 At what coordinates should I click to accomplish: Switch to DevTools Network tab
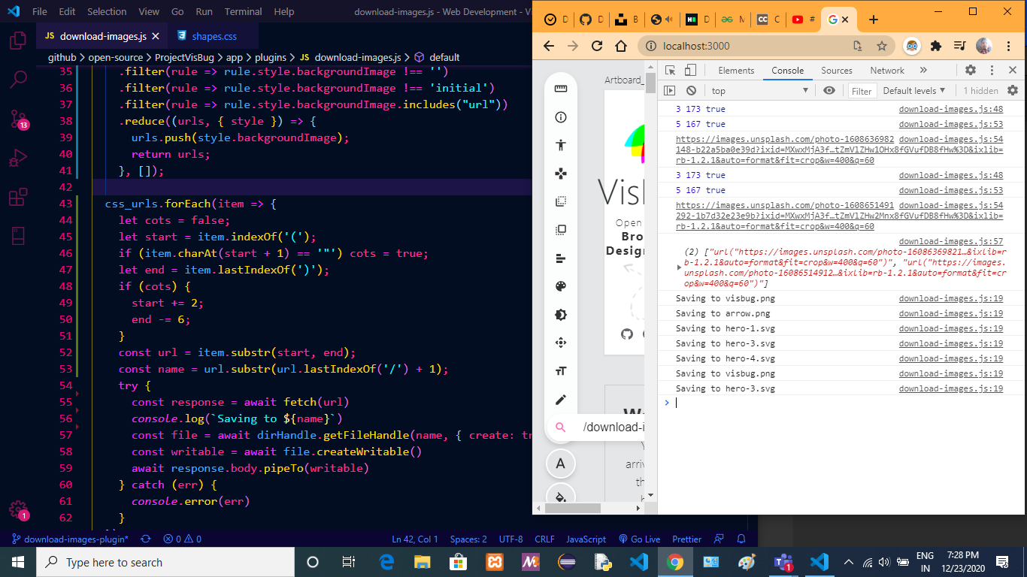[x=887, y=70]
